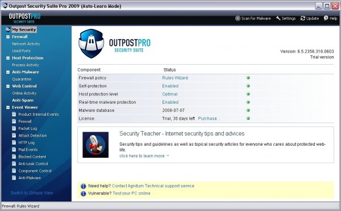Collapse the Firewall tree section
This screenshot has height=211, width=341.
[x=8, y=37]
